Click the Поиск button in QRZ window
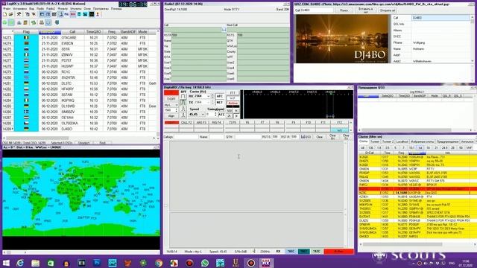This screenshot has width=477, height=268. pyautogui.click(x=344, y=10)
